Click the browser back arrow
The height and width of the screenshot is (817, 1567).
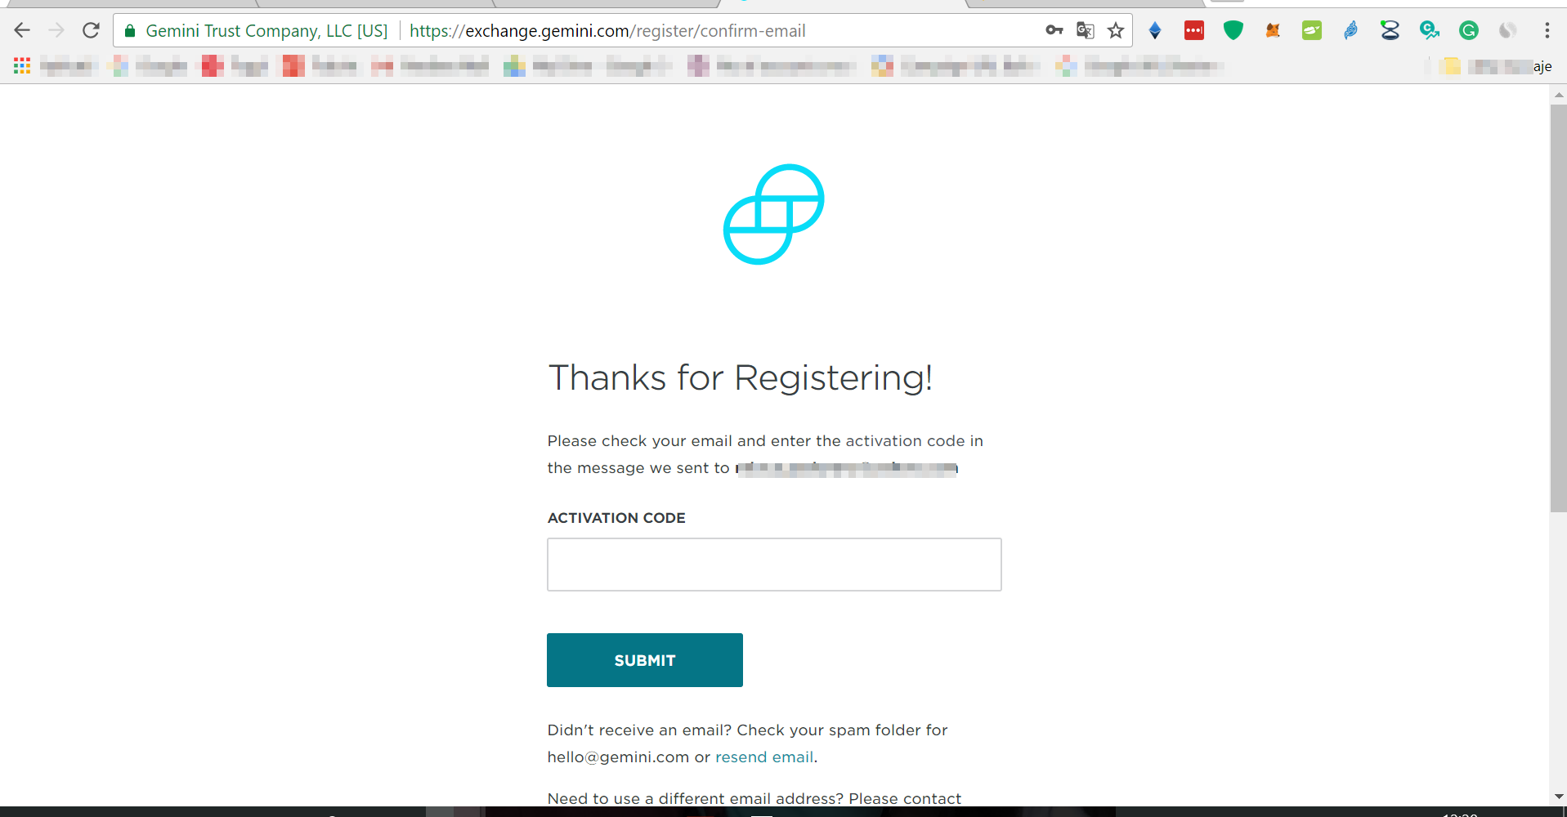click(22, 31)
